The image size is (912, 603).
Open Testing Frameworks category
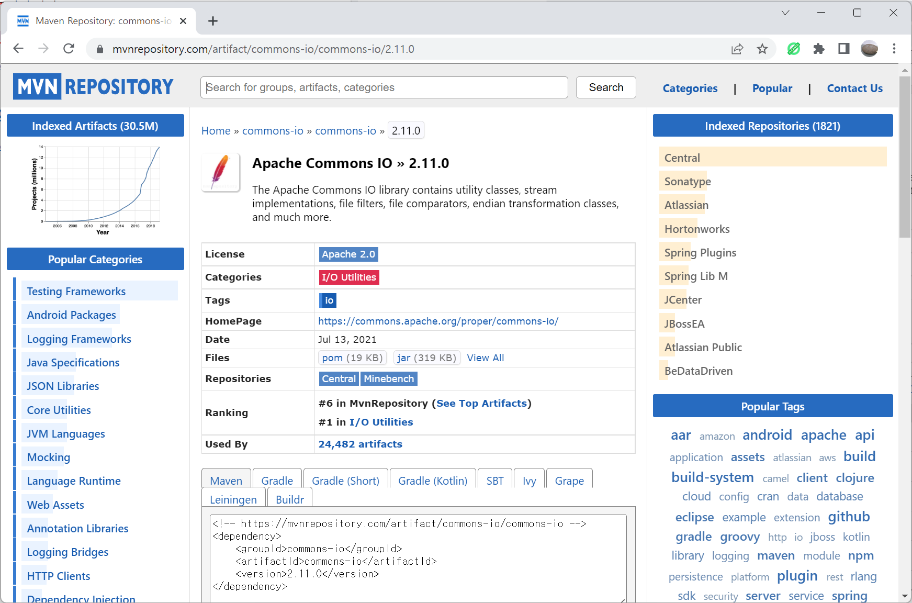tap(76, 292)
